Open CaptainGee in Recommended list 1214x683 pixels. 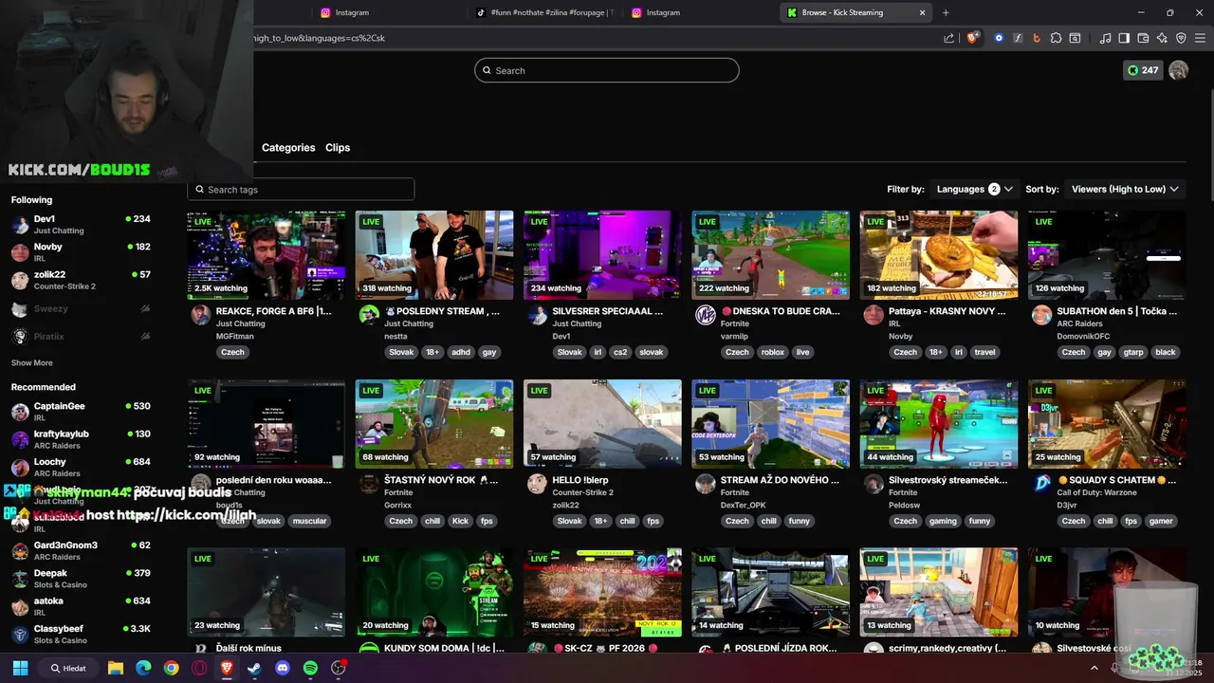pos(82,411)
